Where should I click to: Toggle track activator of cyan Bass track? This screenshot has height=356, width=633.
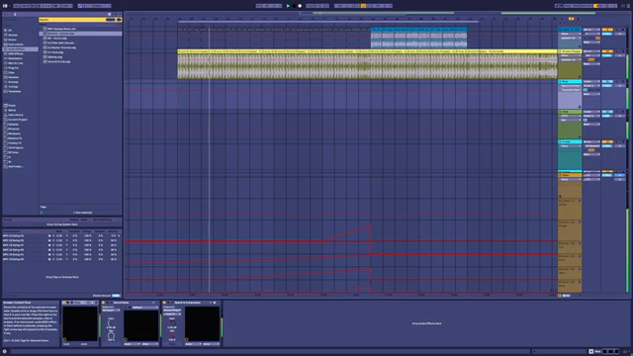(x=607, y=81)
